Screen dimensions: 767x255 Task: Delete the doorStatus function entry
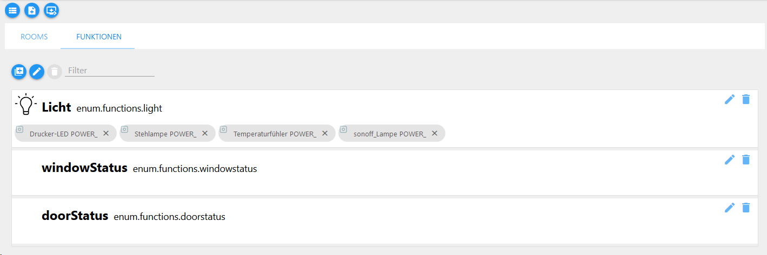(x=746, y=208)
